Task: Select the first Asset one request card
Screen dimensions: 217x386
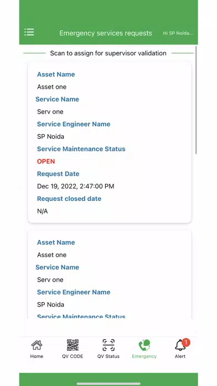Action: tap(110, 143)
